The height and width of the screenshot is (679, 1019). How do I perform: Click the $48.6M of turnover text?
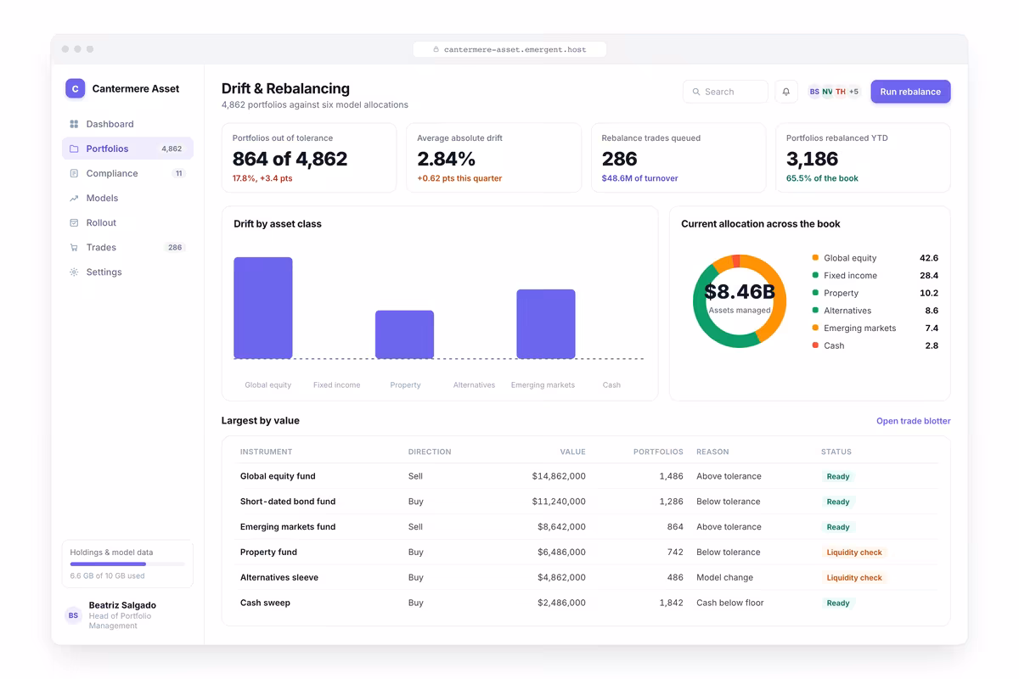click(639, 178)
